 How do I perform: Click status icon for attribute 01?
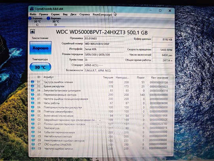pos(32,82)
